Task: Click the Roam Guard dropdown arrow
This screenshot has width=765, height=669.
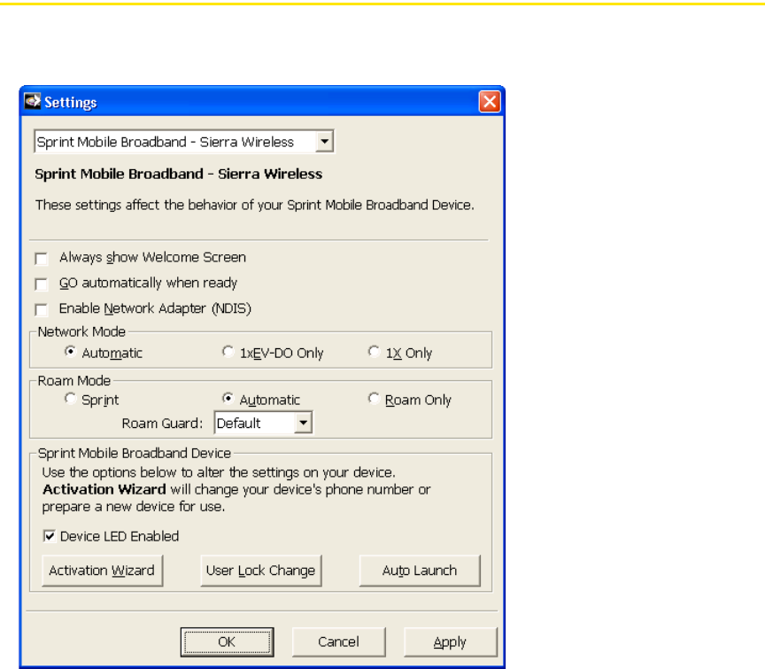Action: point(303,423)
